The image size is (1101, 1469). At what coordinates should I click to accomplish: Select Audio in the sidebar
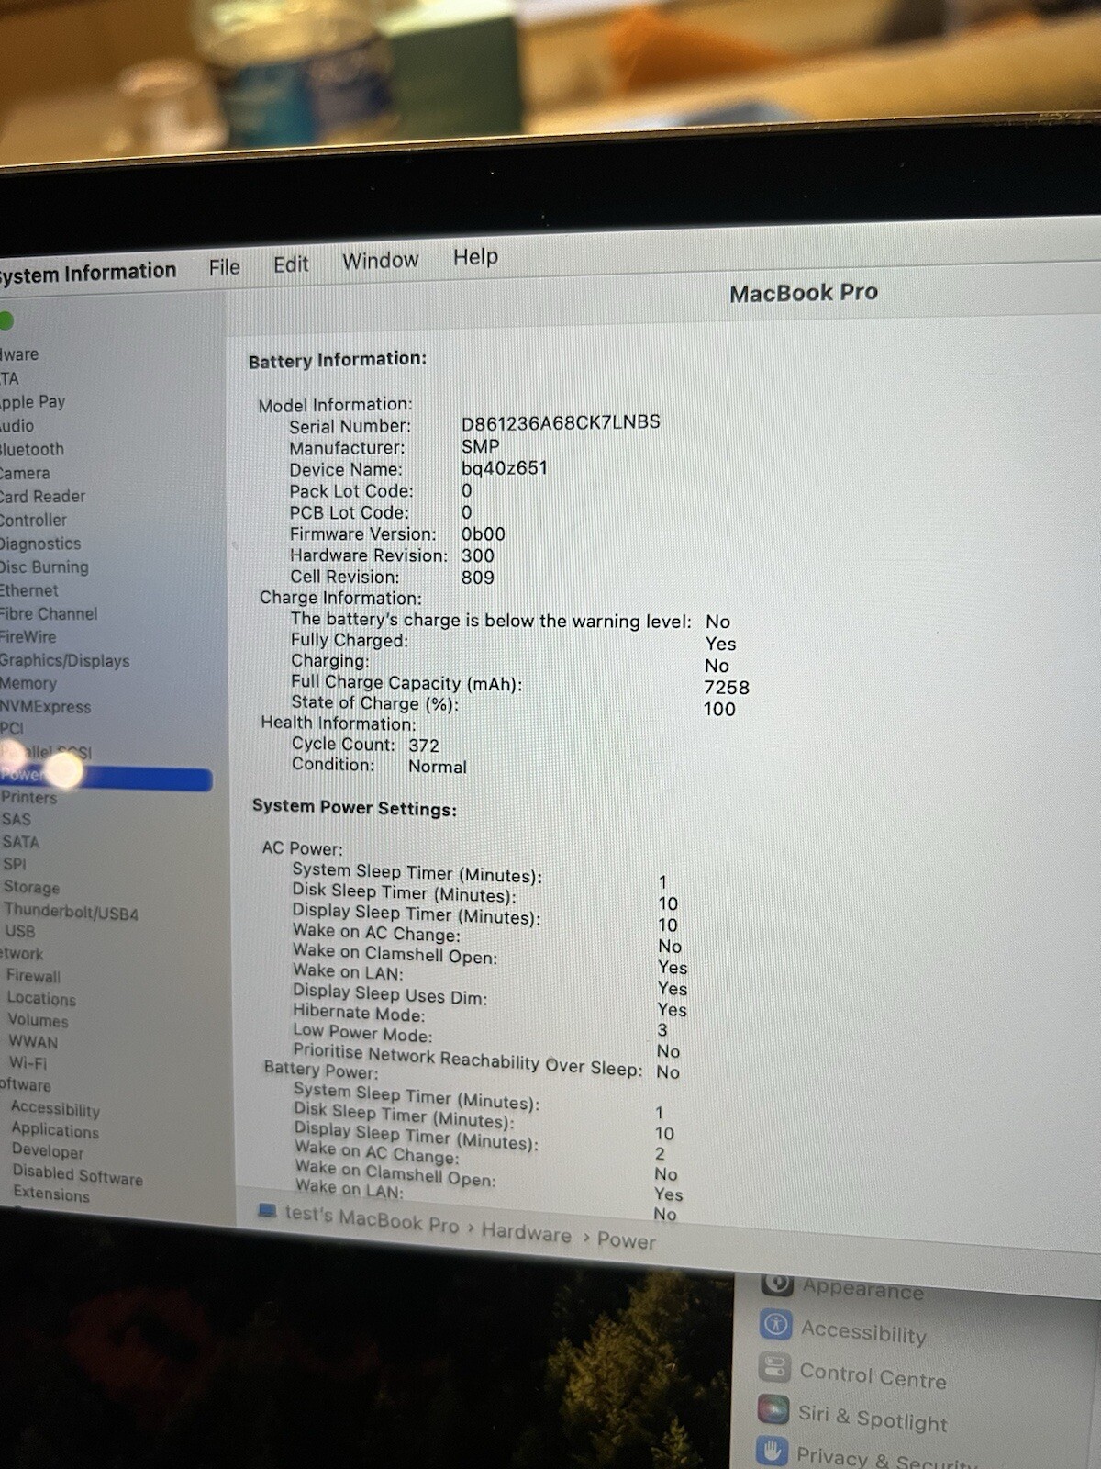pos(17,426)
